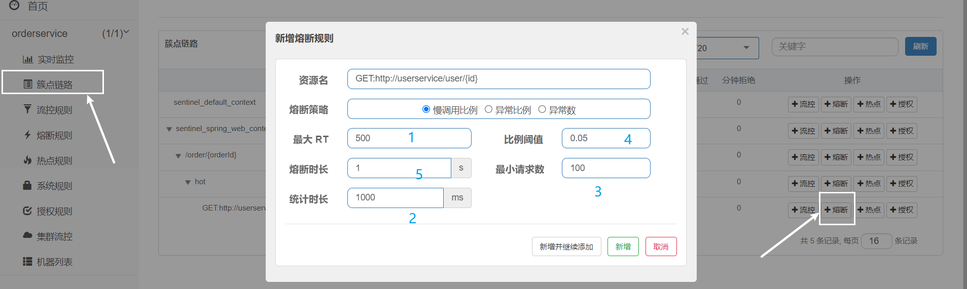
Task: Click the red 取消 button
Action: [x=661, y=246]
